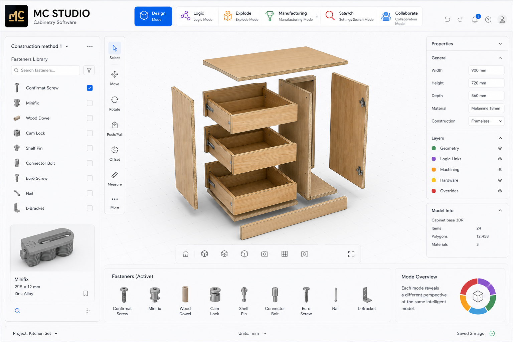Click the redo arrow icon

click(x=460, y=19)
